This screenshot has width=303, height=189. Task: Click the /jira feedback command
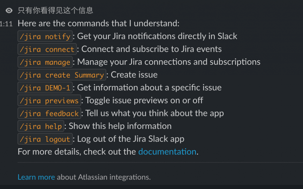(x=49, y=113)
